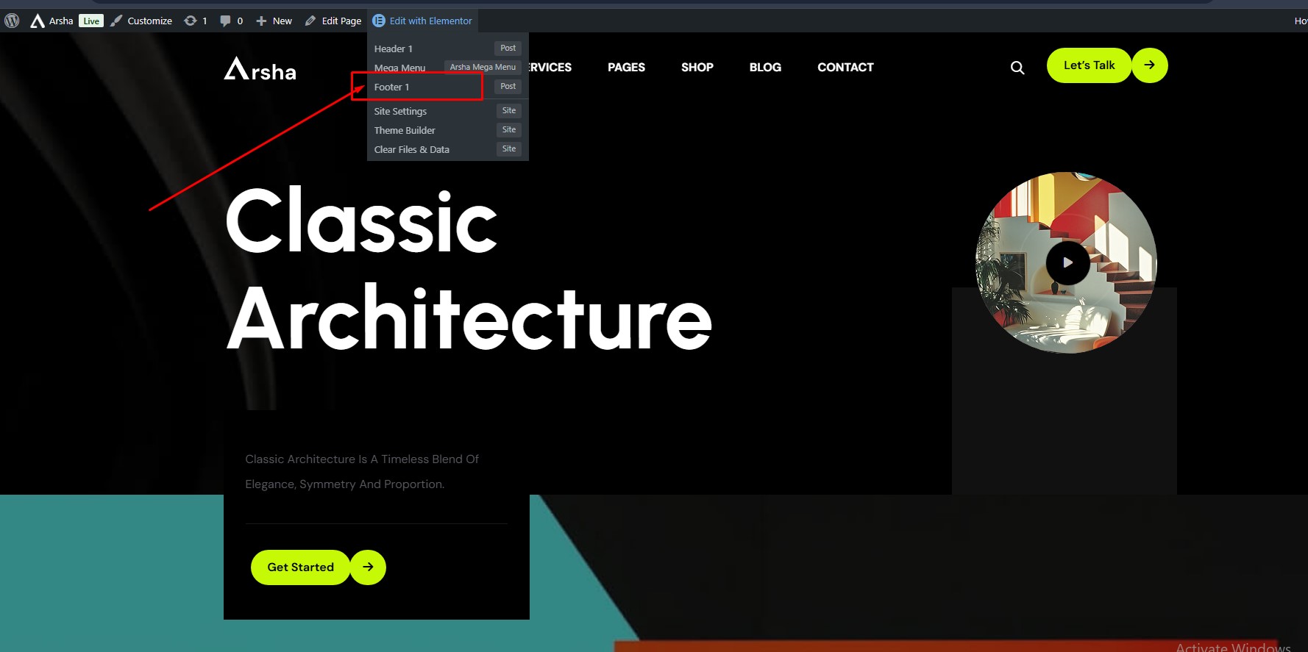Open the Arsha site menu in admin bar

pyautogui.click(x=51, y=21)
